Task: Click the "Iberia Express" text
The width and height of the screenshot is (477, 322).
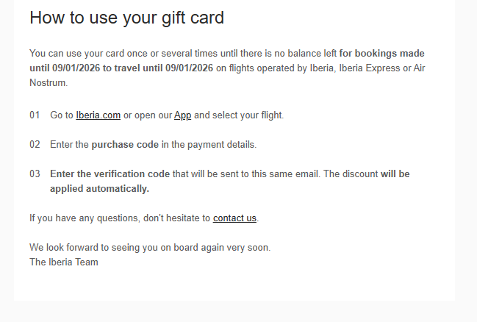Action: click(350, 68)
